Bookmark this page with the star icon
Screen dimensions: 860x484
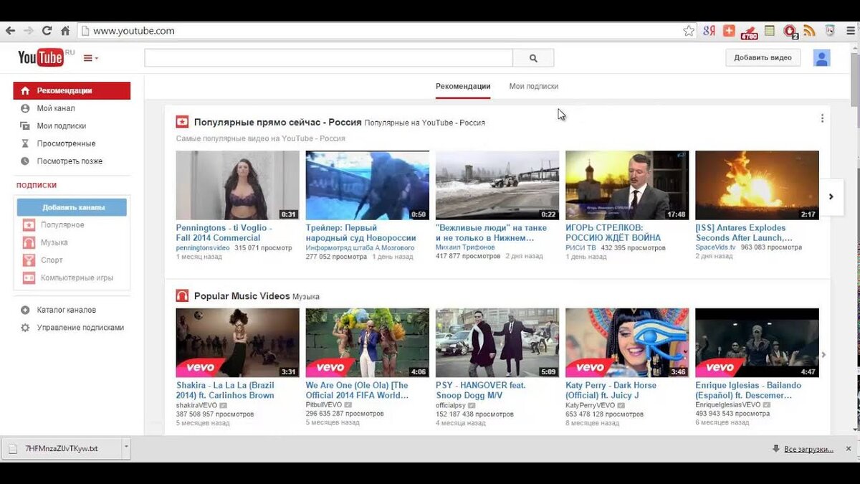tap(689, 31)
